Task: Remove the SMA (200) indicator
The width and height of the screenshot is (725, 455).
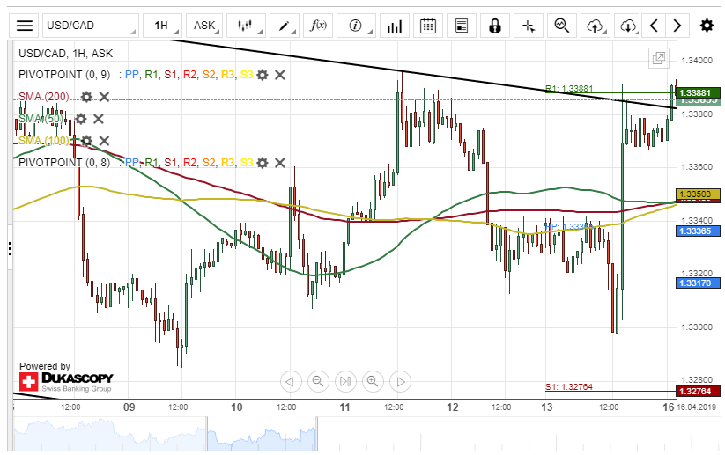Action: 104,97
